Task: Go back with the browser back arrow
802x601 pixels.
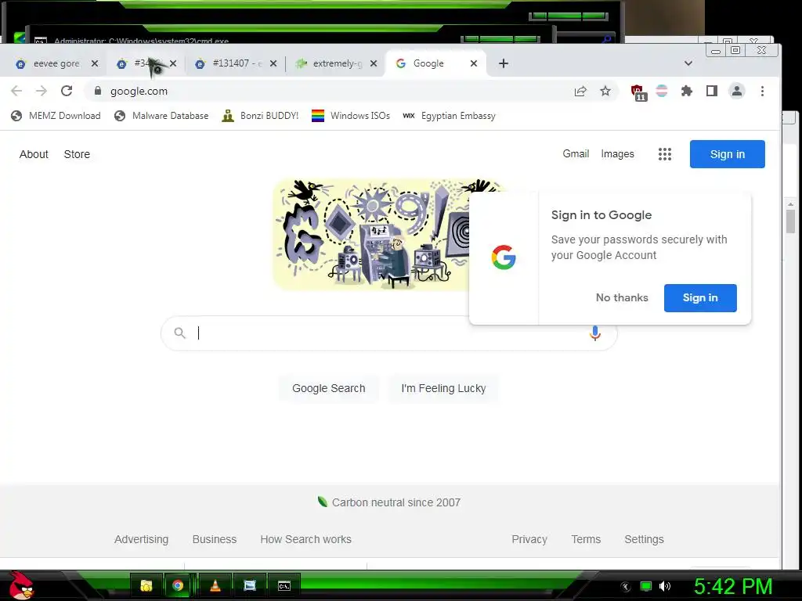Action: pos(16,91)
